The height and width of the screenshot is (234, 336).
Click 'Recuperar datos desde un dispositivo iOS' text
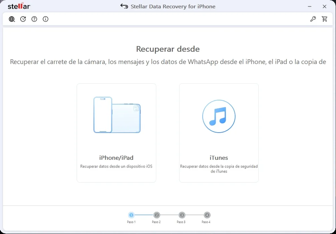point(116,166)
